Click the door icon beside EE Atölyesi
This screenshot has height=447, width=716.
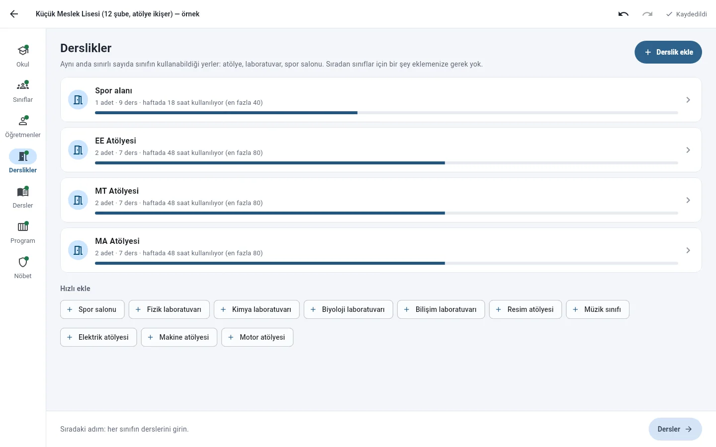click(x=78, y=150)
